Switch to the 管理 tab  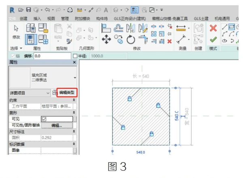click(x=65, y=19)
